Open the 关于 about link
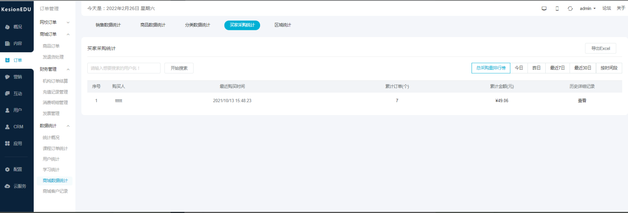 621,8
